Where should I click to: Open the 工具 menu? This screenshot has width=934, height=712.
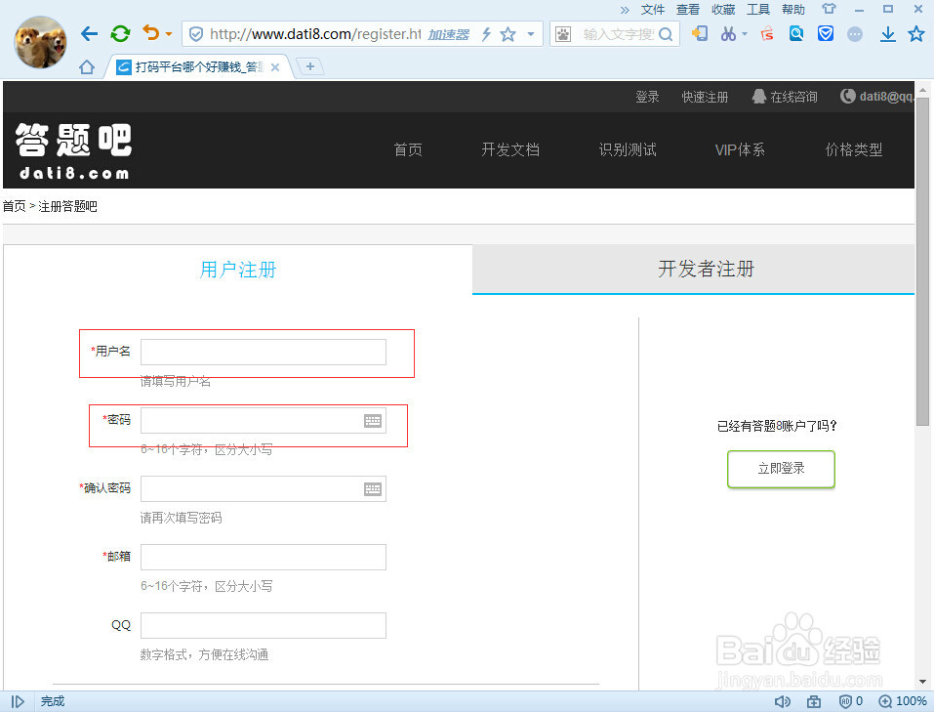point(757,10)
